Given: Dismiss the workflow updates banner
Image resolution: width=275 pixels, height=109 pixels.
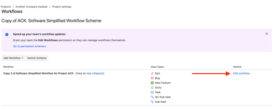Looking at the screenshot, I should 266,34.
